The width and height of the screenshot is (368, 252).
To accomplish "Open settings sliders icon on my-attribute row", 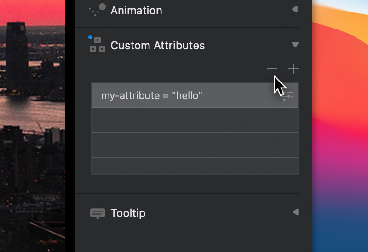I will (x=287, y=97).
